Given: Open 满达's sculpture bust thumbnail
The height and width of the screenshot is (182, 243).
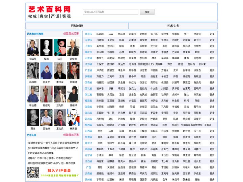Looking at the screenshot, I should pos(33,117).
